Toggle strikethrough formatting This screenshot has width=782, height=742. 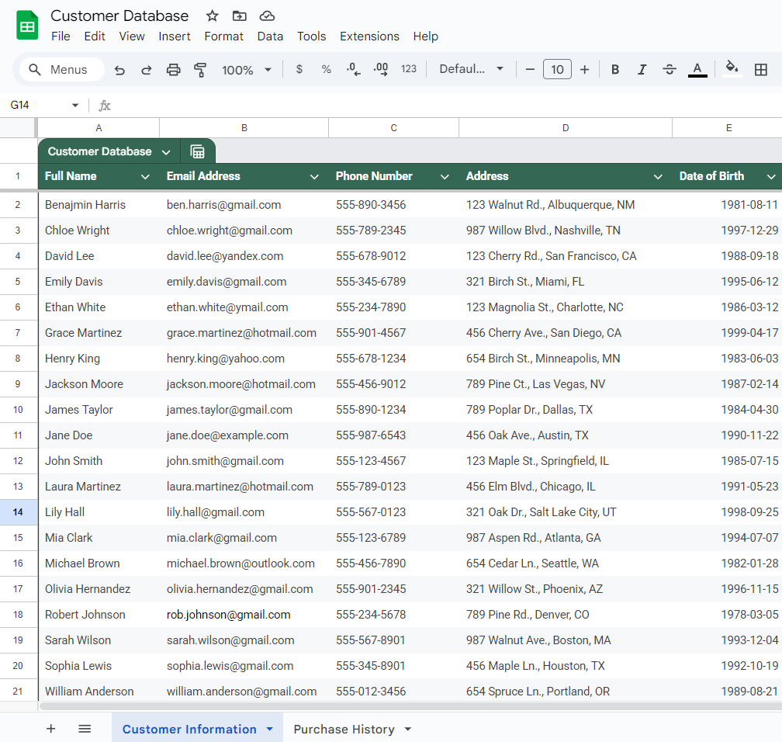click(x=670, y=70)
